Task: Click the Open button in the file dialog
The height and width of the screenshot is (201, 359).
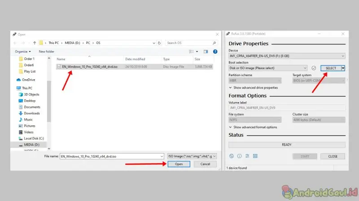Action: [179, 164]
